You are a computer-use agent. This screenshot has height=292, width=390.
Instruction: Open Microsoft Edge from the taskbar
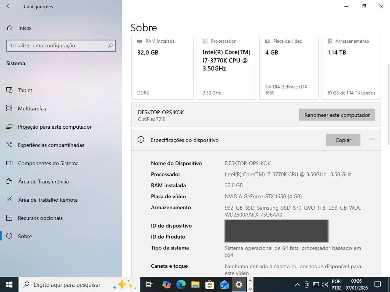181,285
